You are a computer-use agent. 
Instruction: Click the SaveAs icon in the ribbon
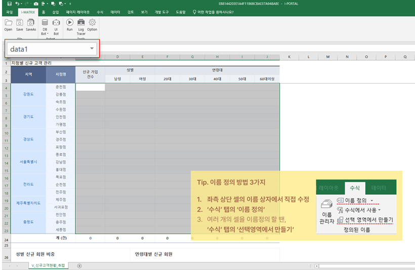(x=31, y=23)
